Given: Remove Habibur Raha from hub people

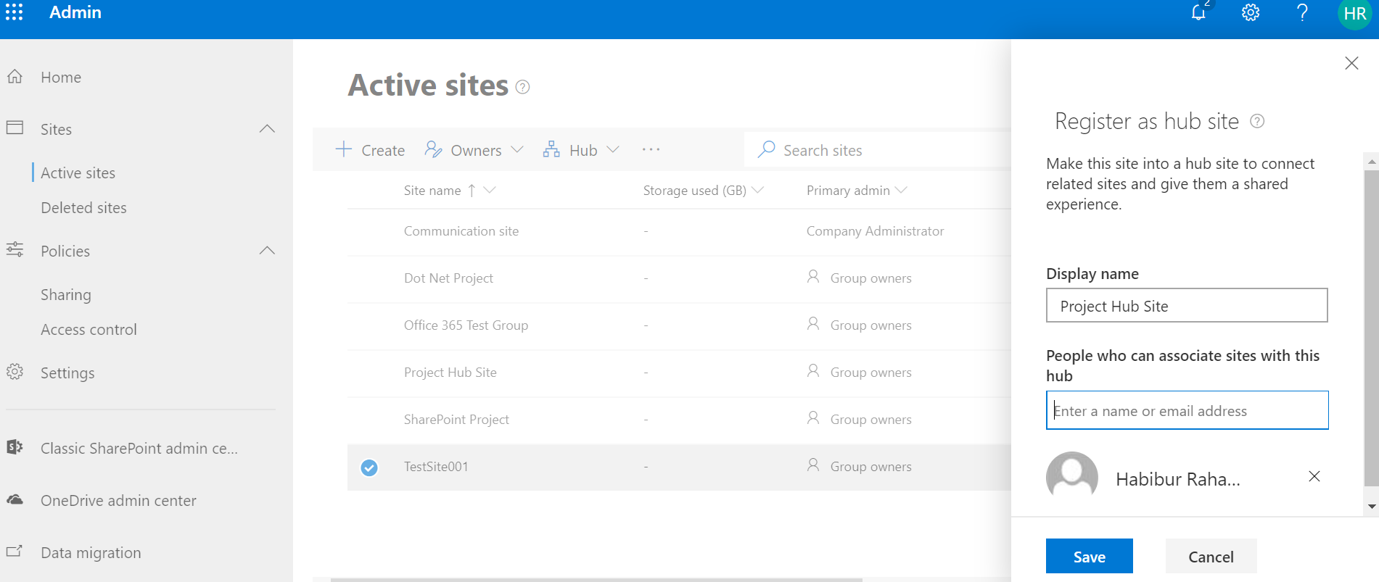Looking at the screenshot, I should [1314, 476].
